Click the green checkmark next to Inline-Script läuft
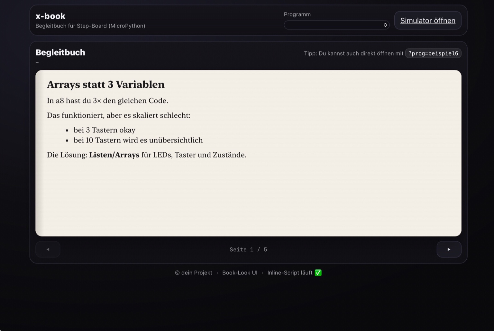The height and width of the screenshot is (331, 494). [318, 273]
